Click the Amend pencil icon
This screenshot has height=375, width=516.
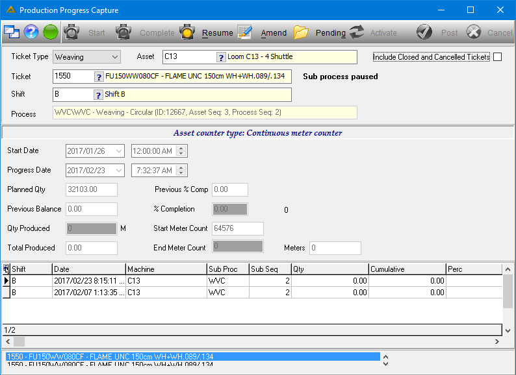coord(245,32)
